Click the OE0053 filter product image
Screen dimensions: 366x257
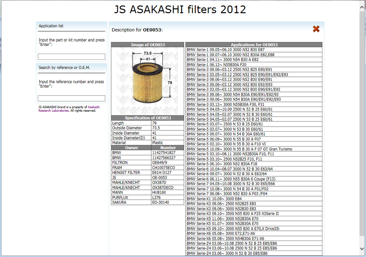pyautogui.click(x=148, y=81)
